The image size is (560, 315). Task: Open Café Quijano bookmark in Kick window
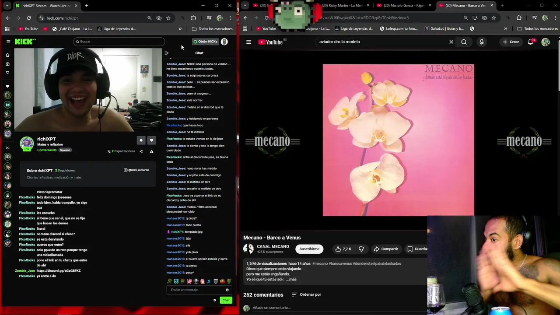72,29
